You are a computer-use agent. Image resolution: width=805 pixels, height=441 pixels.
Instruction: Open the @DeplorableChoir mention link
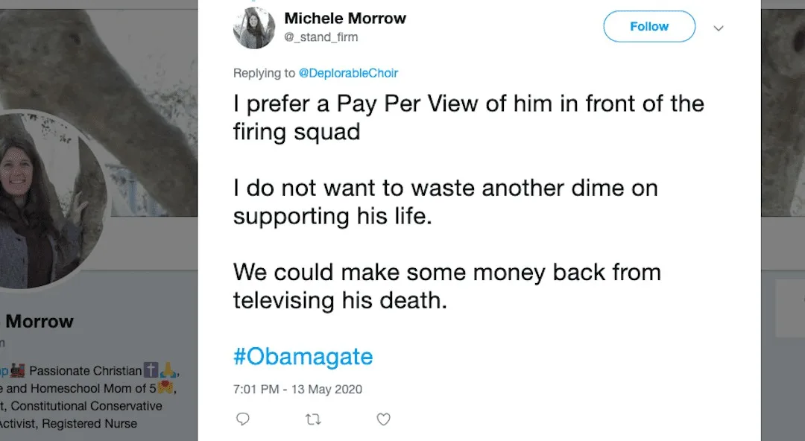349,73
